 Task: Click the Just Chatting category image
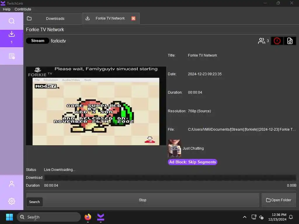174,148
